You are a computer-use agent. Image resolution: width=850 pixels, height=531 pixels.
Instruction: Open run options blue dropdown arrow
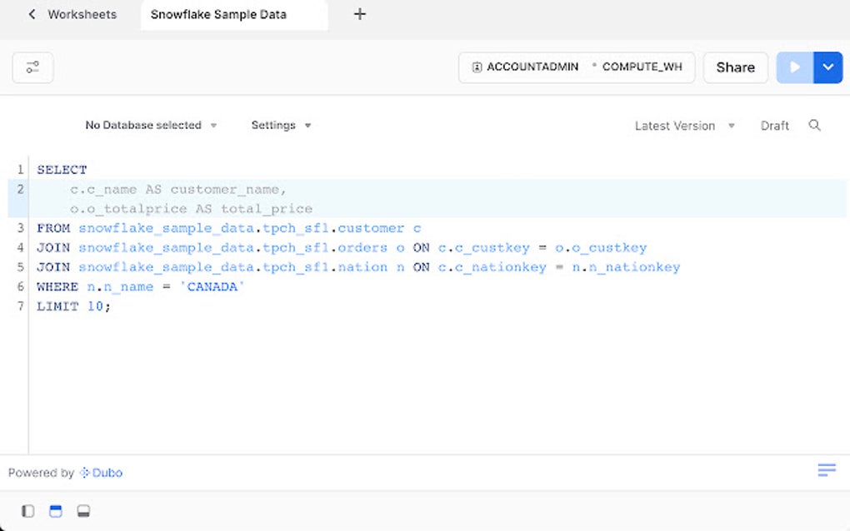click(x=827, y=67)
